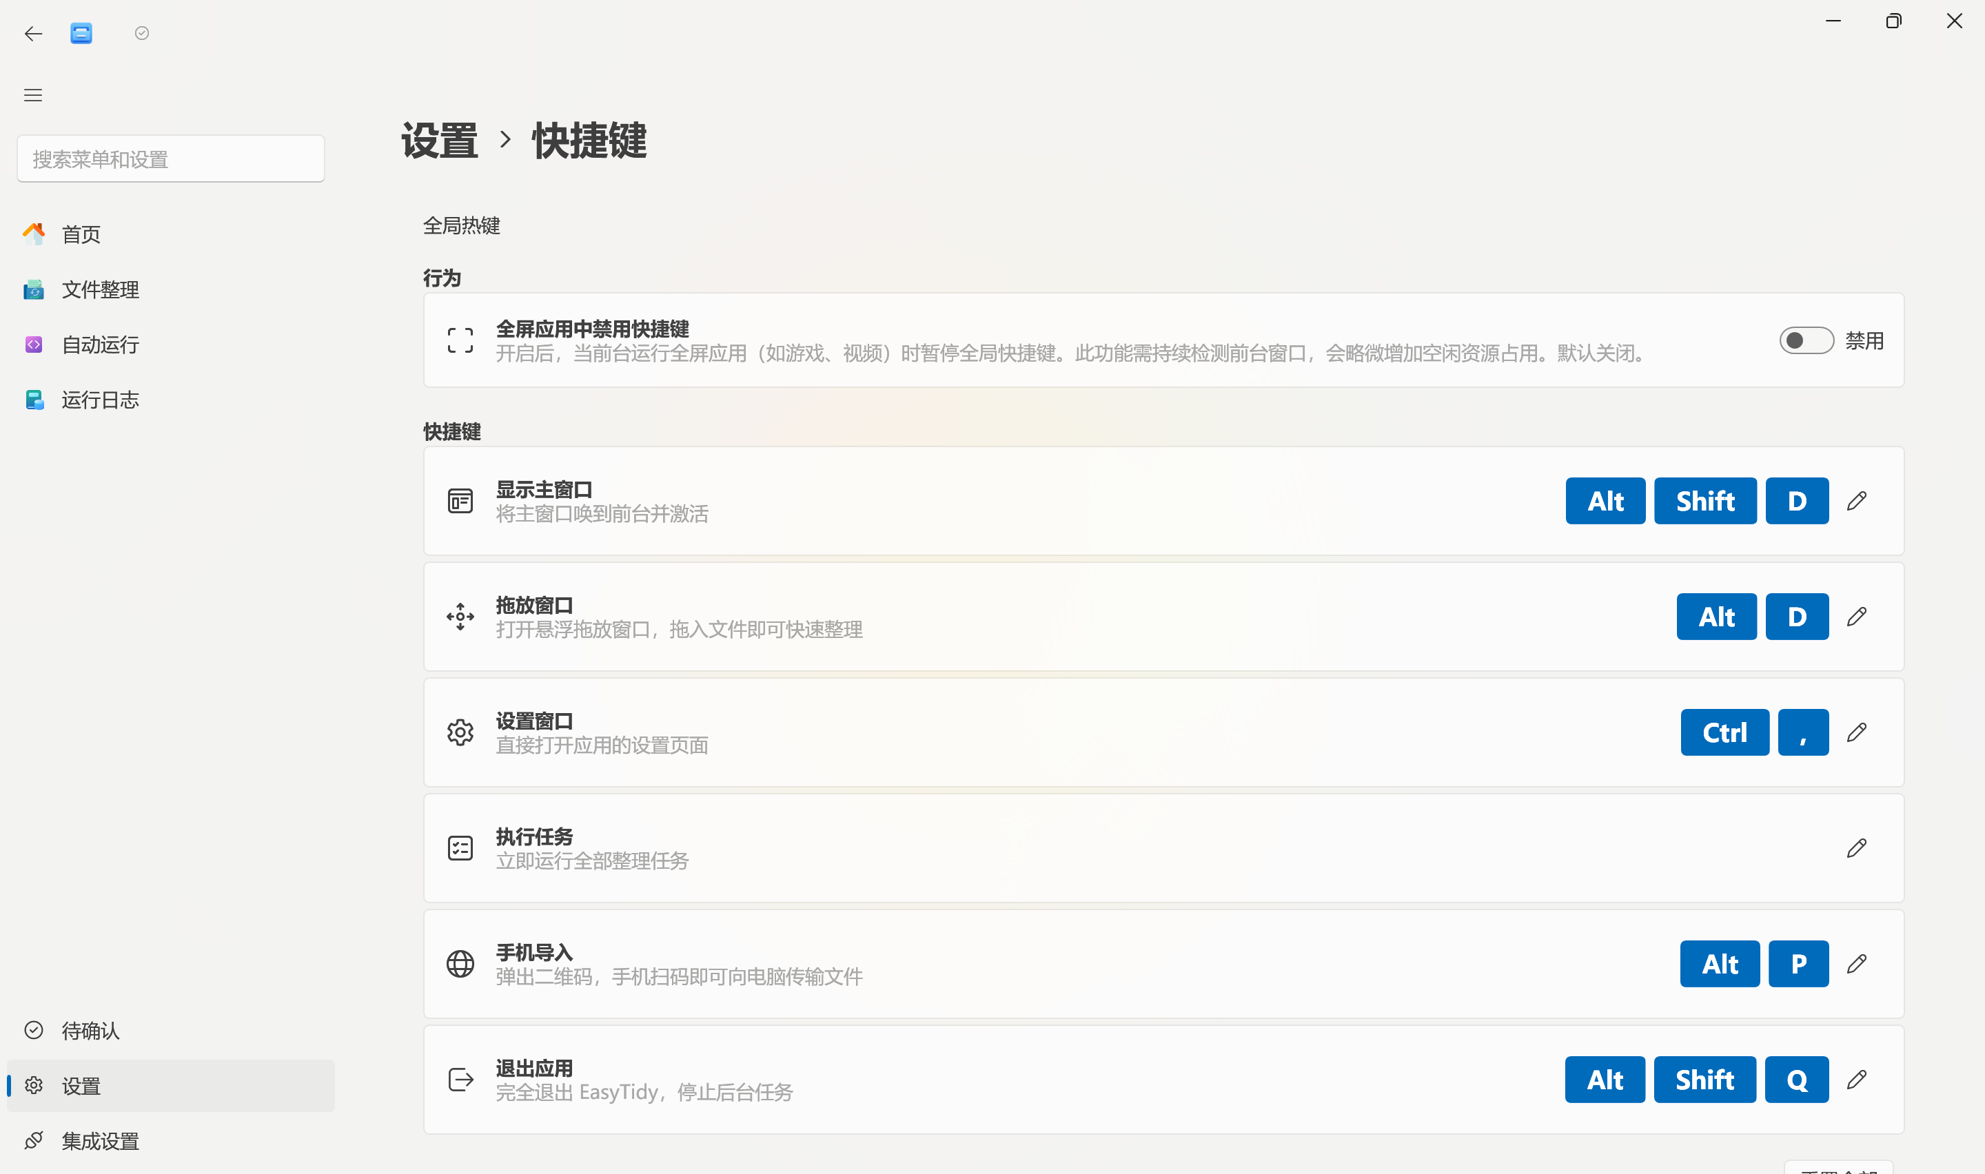This screenshot has height=1174, width=1985.
Task: Click the Shift key in 显示主窗口 row
Action: [x=1705, y=502]
